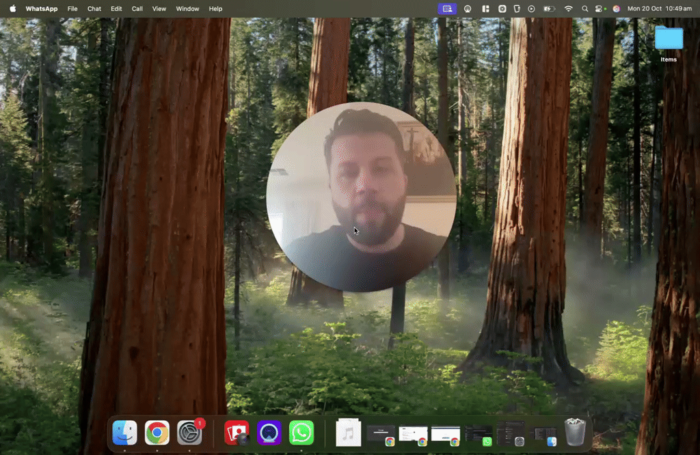Viewport: 700px width, 455px height.
Task: Restore the Chrome window left of the WhatsApp window
Action: [x=446, y=435]
